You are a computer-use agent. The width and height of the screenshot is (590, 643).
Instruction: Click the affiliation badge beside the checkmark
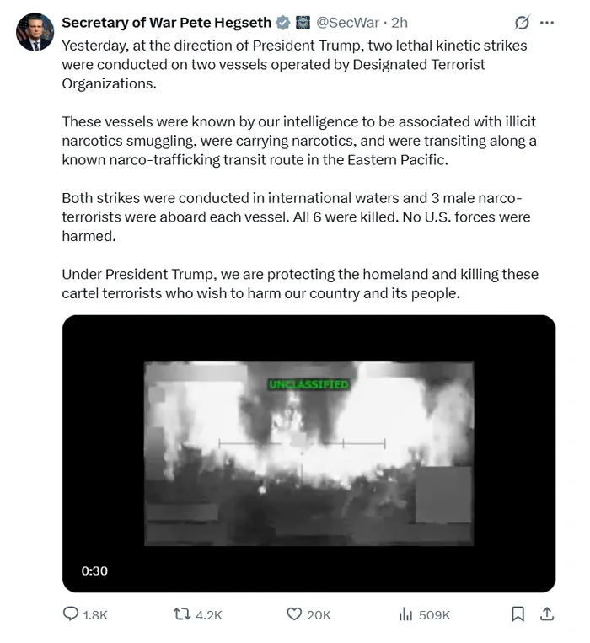[x=303, y=23]
